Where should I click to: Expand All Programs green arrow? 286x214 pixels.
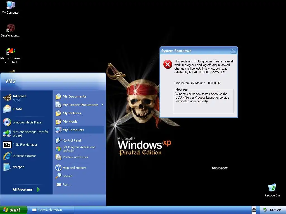(38, 189)
